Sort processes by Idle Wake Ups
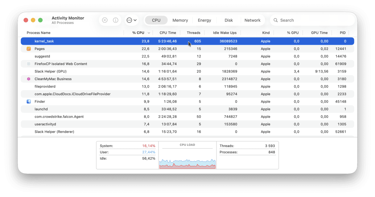The height and width of the screenshot is (197, 375). (224, 33)
